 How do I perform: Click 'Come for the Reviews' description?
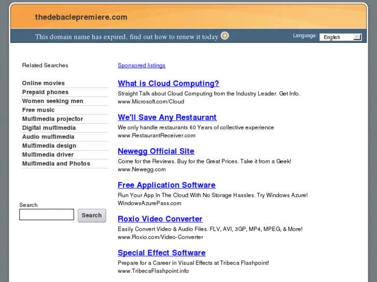tap(205, 161)
